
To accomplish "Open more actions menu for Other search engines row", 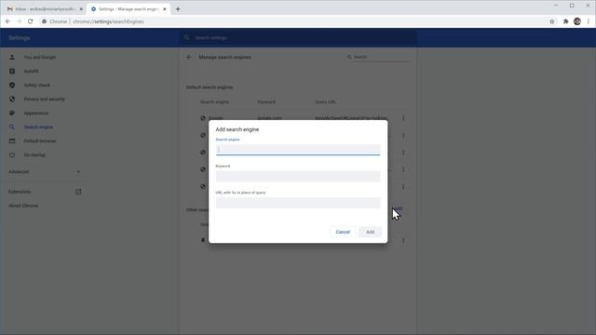I will coord(403,240).
